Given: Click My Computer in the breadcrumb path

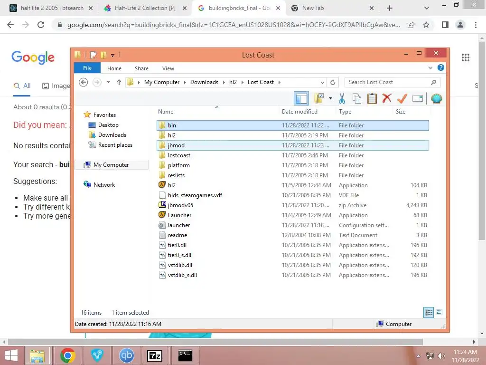Looking at the screenshot, I should (162, 82).
